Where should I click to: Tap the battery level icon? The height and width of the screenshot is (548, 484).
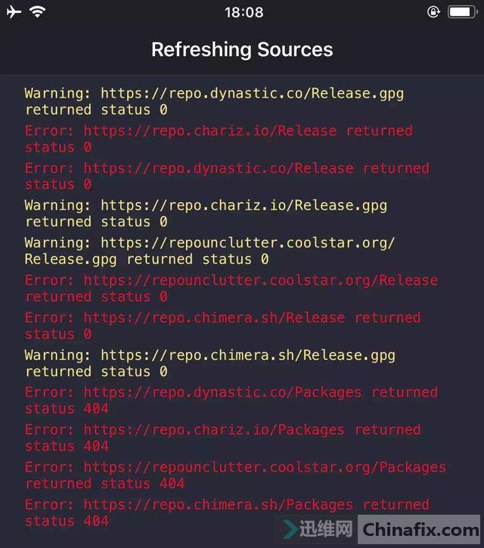(x=463, y=12)
